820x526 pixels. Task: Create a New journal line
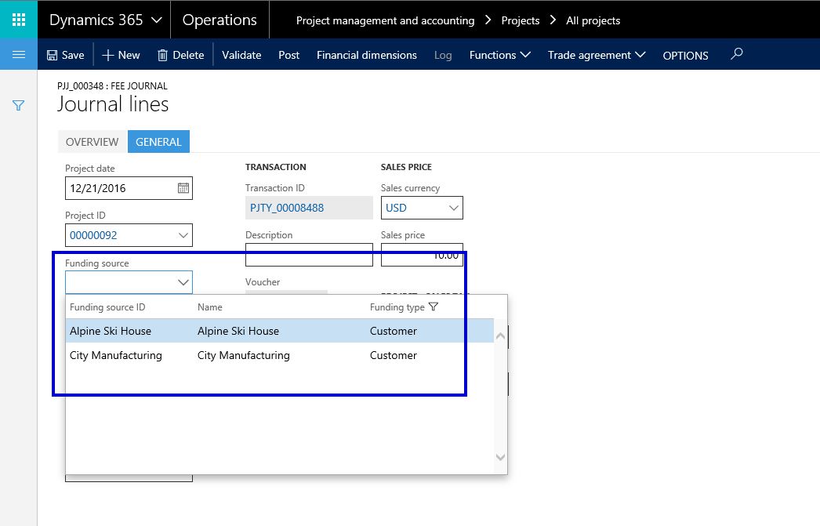click(121, 55)
